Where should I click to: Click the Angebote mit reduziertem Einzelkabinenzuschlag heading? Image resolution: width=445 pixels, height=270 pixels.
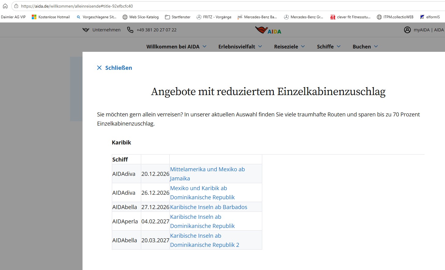[268, 91]
